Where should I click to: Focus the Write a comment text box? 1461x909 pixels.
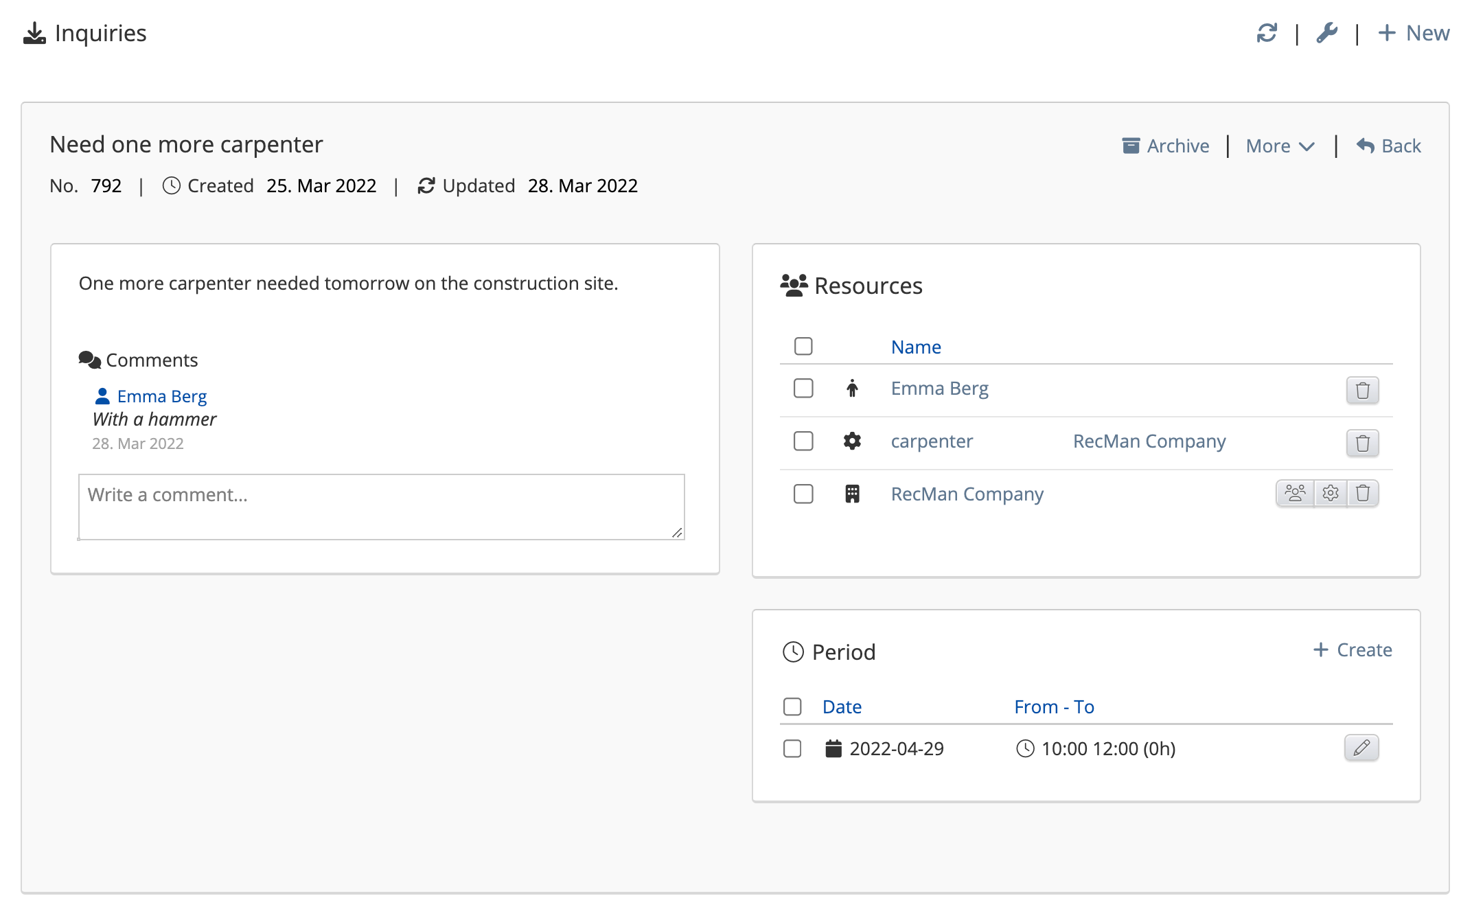coord(381,507)
